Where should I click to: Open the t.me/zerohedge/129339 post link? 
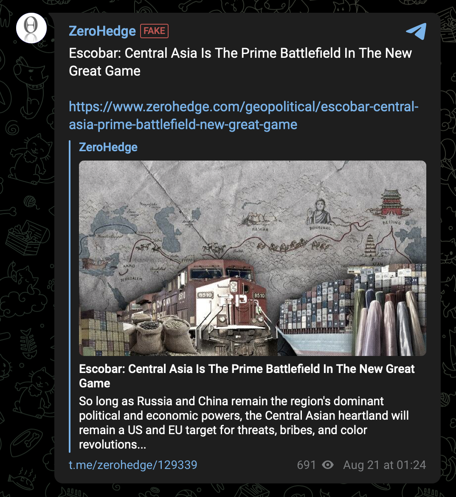(x=133, y=465)
